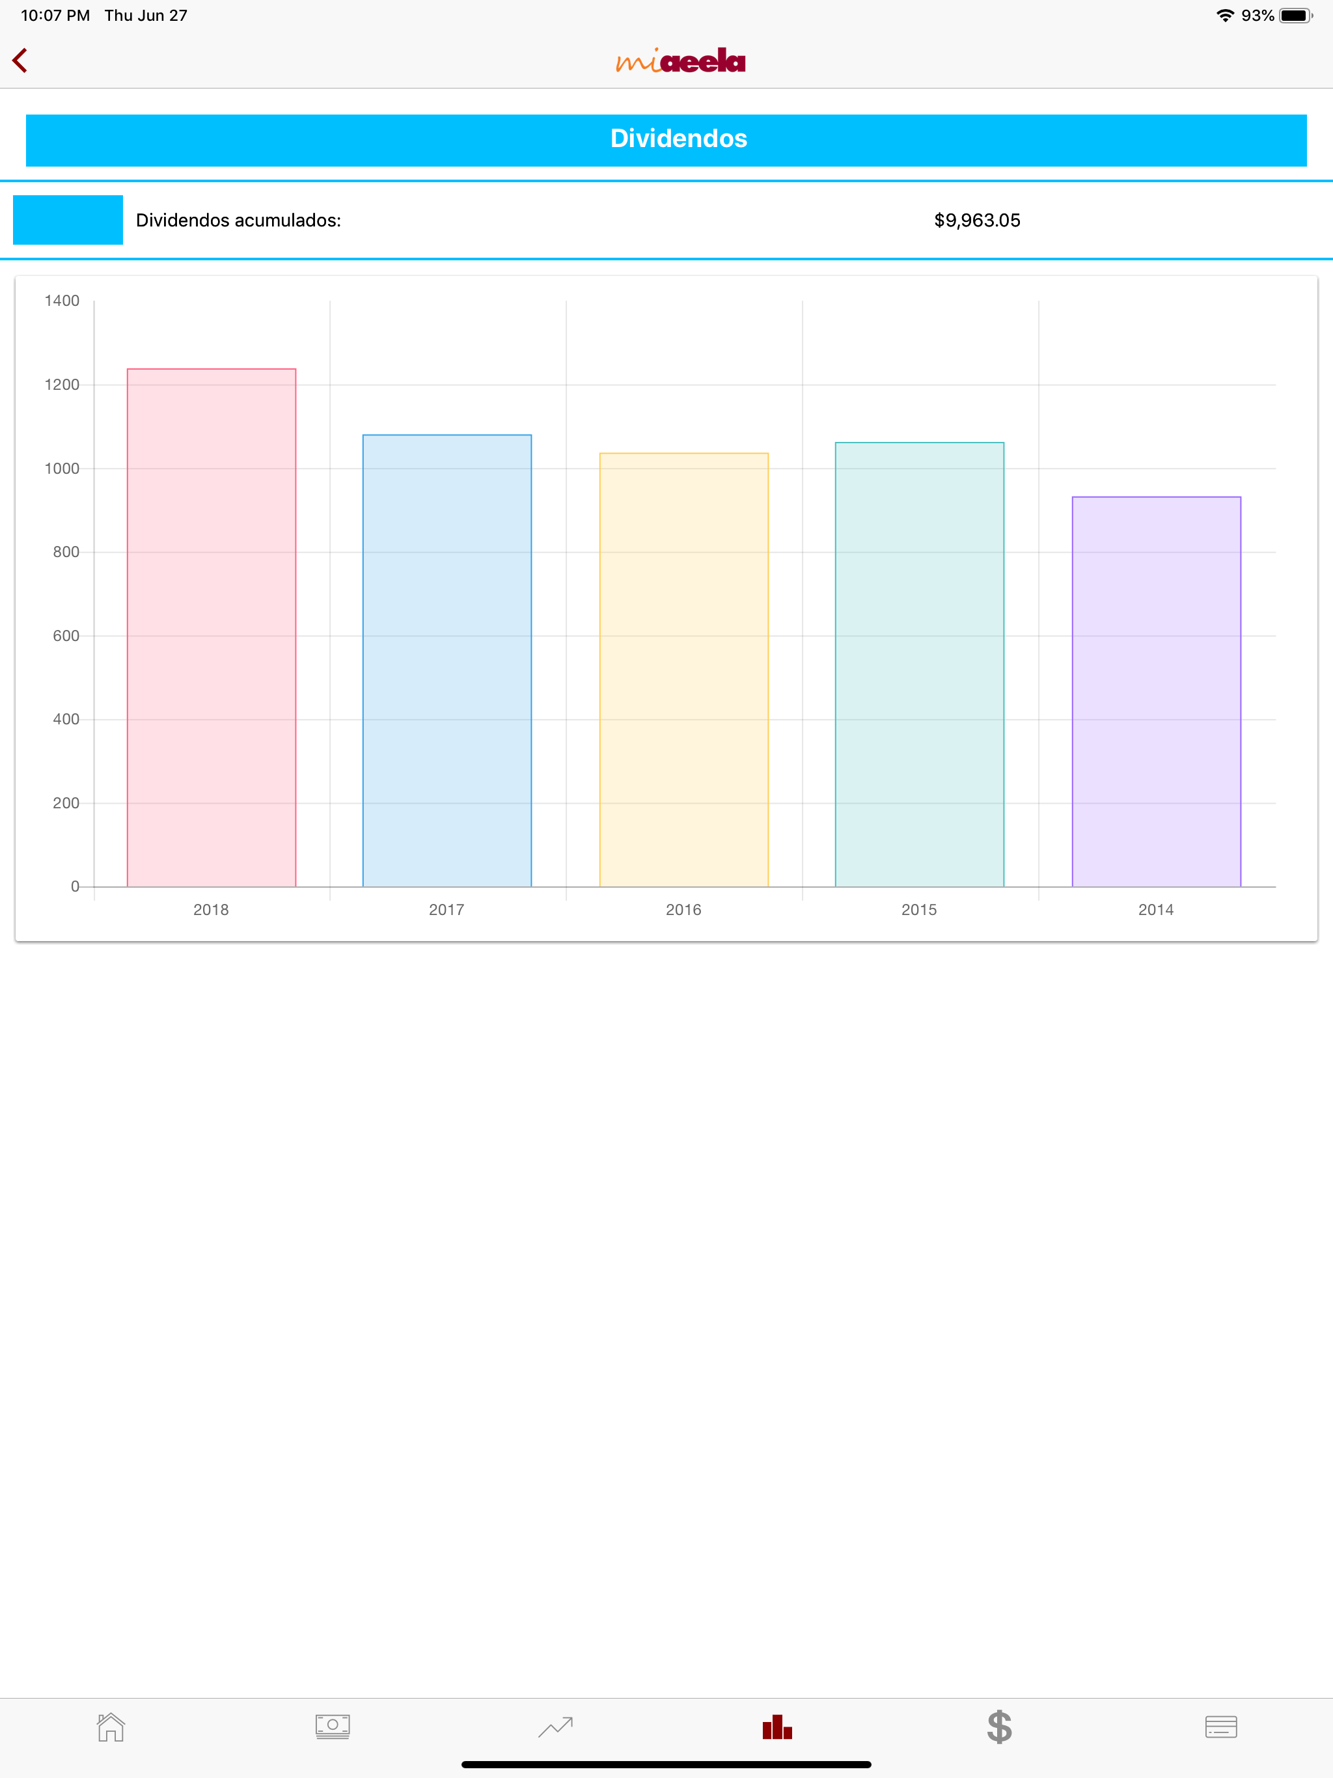
Task: Click the Thu Jun 27 date
Action: pos(146,15)
